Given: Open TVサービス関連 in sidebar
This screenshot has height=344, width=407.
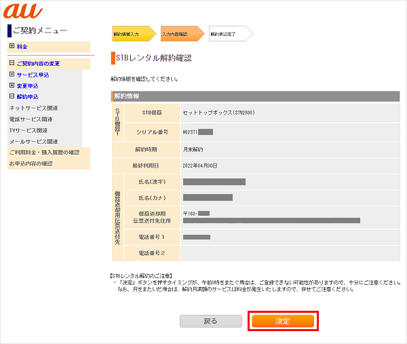Looking at the screenshot, I should pos(28,130).
